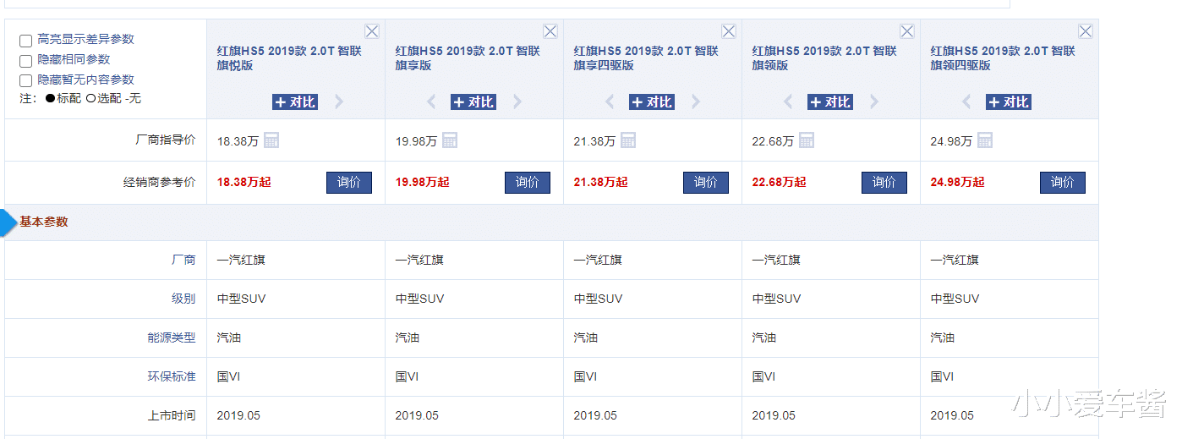Viewport: 1182px width, 439px height.
Task: Click the 22.68万起 dealer price
Action: (779, 182)
